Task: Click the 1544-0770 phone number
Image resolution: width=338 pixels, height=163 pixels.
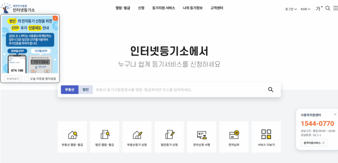Action: [x=317, y=123]
